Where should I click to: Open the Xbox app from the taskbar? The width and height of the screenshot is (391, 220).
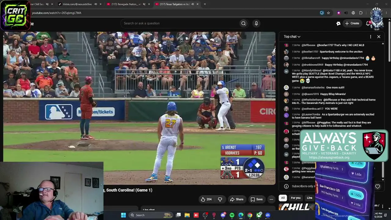pyautogui.click(x=259, y=215)
